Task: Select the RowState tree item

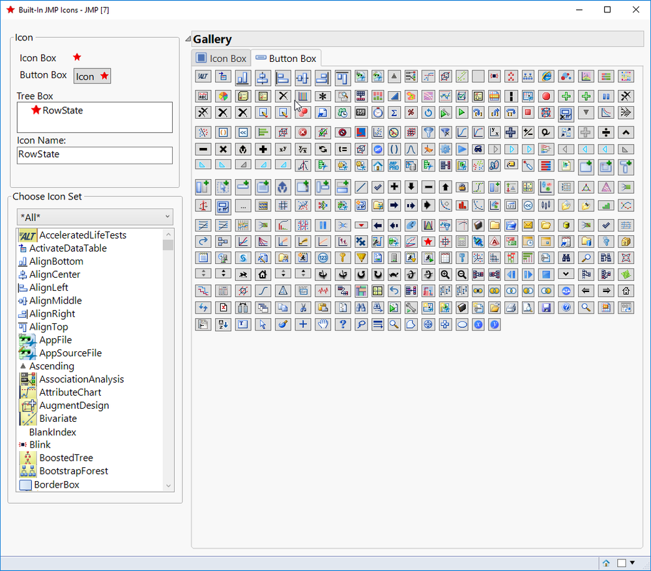Action: [57, 110]
